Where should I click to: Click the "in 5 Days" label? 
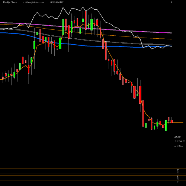[179, 146]
